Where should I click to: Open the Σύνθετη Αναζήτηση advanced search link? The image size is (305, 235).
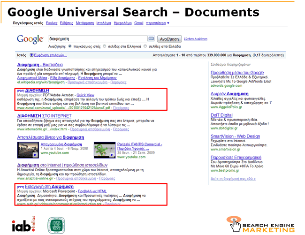pos(196,39)
